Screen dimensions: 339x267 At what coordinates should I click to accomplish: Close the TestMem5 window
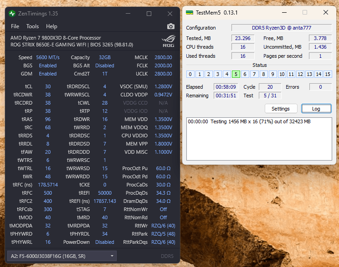point(325,13)
